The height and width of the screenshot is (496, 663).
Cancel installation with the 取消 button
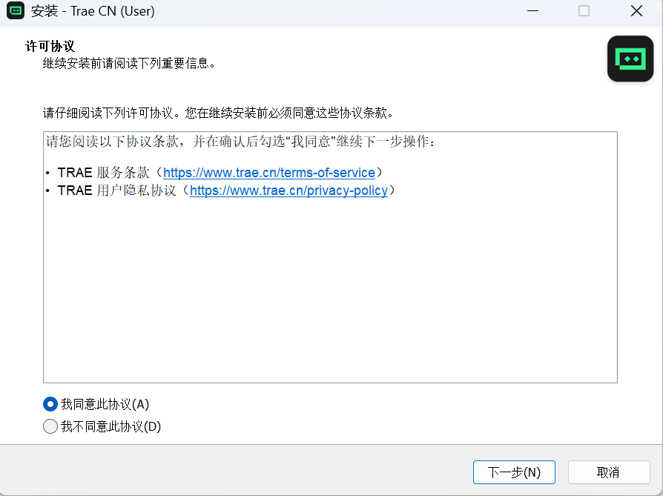(608, 472)
